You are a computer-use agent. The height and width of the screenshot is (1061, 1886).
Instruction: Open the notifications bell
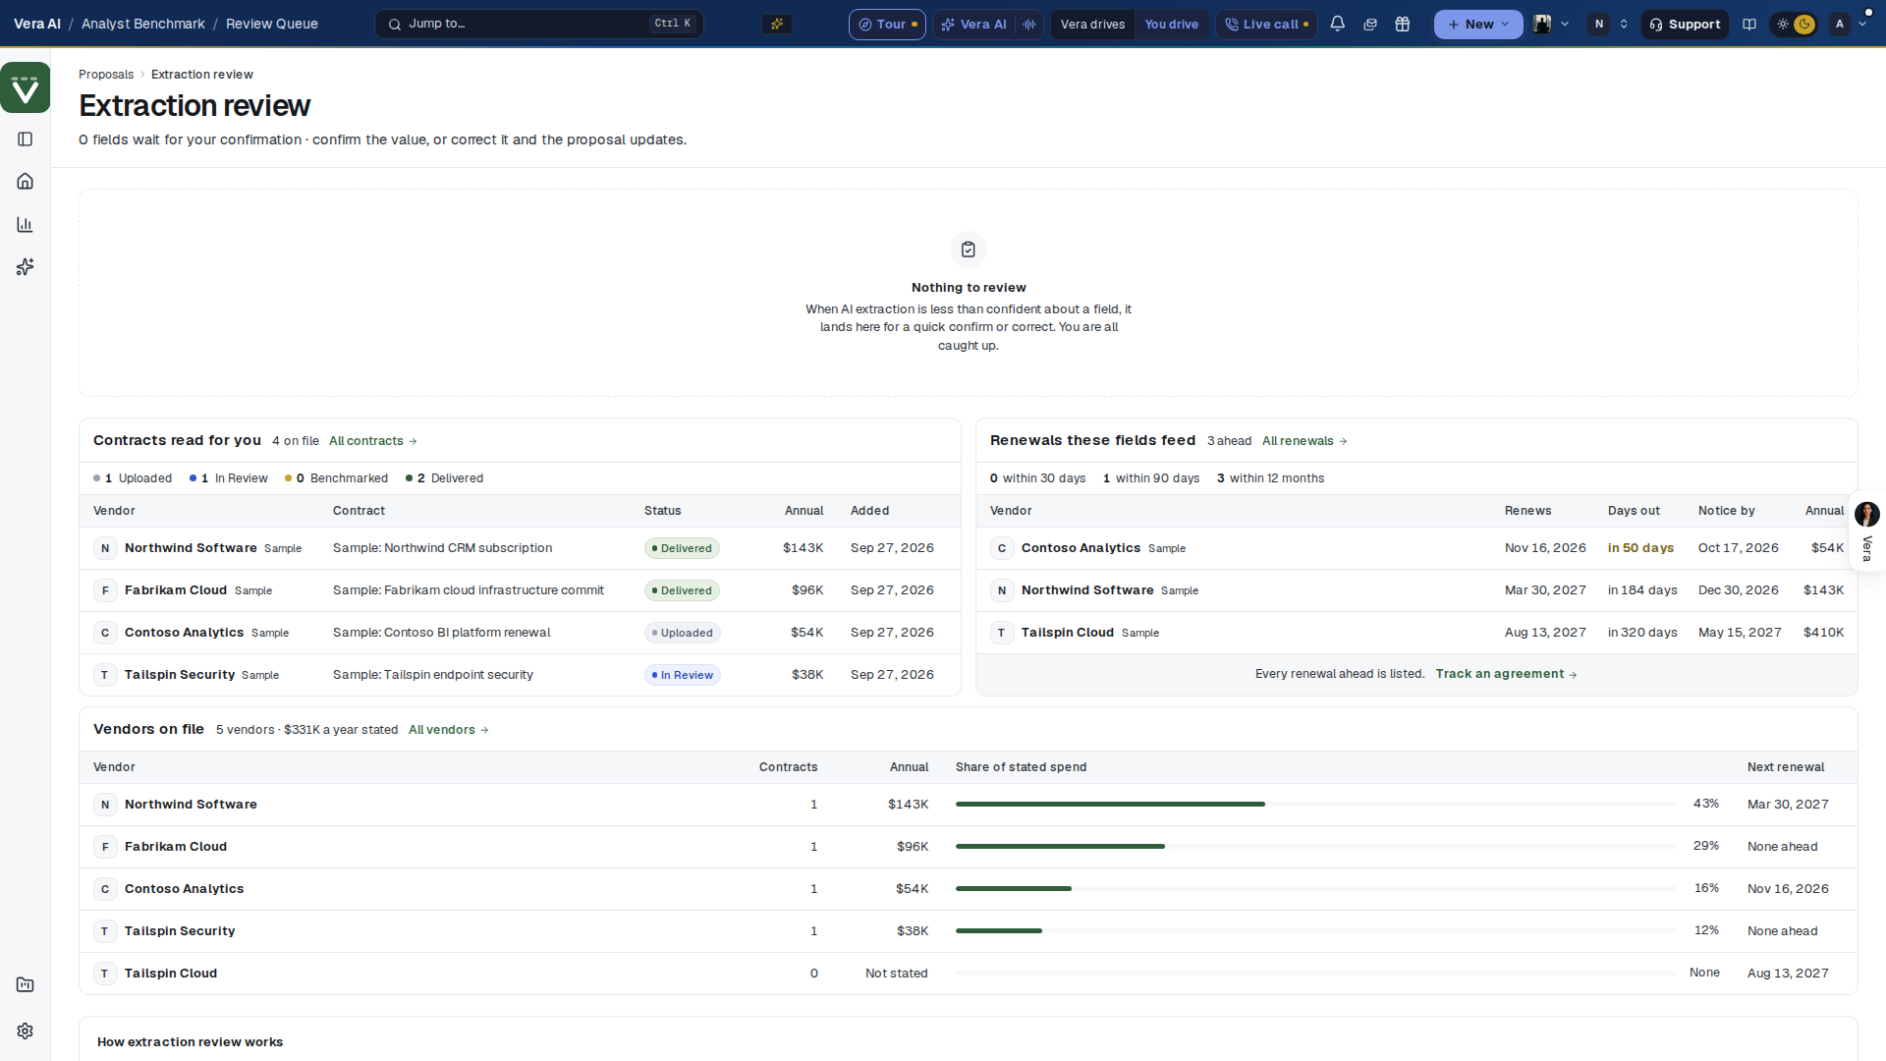[1337, 24]
